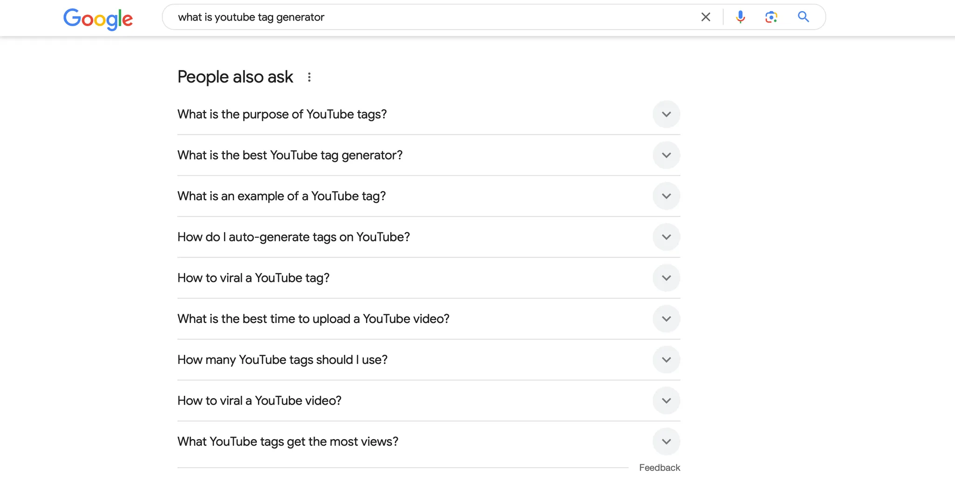Screen dimensions: 955x490
Task: Clear the search box with X icon
Action: point(706,17)
